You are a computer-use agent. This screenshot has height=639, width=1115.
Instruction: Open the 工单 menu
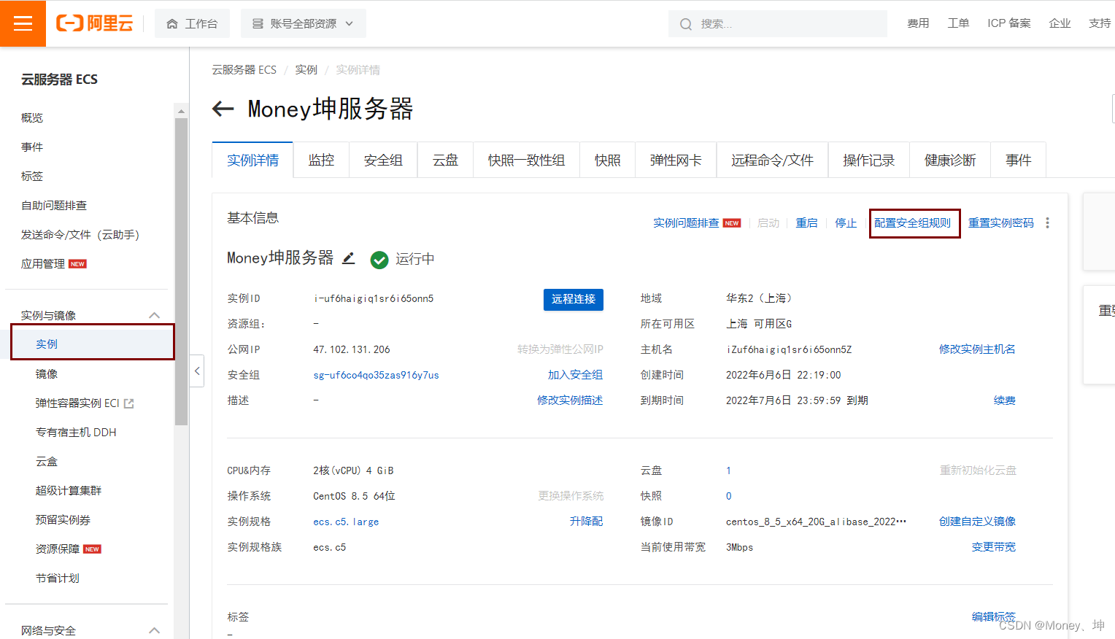(958, 23)
